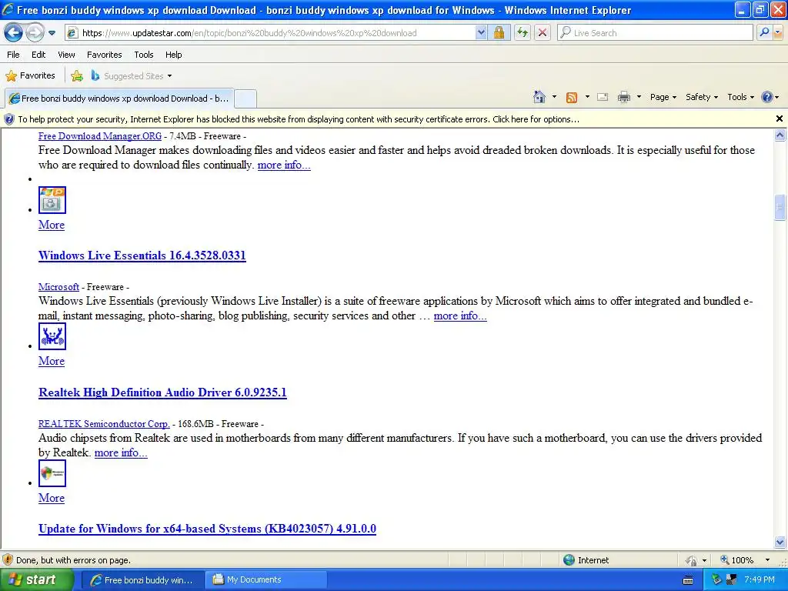Click the Forward navigation arrow
Screen dimensions: 788x591
point(35,32)
